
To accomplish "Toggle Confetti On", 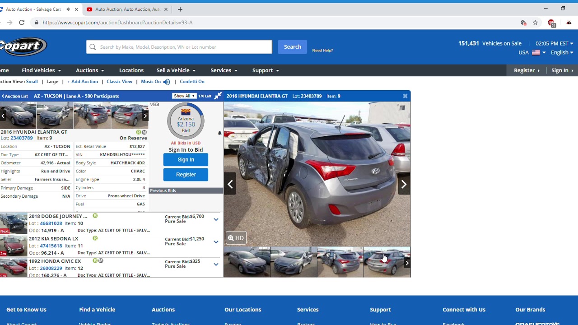I will (192, 82).
